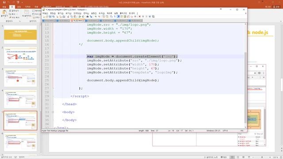Start macro recording with the red record icon
This screenshot has height=159, width=283.
(140, 17)
